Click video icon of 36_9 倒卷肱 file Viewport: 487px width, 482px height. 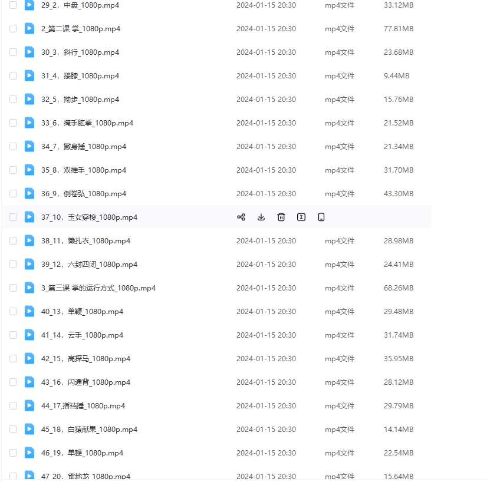[x=29, y=193]
